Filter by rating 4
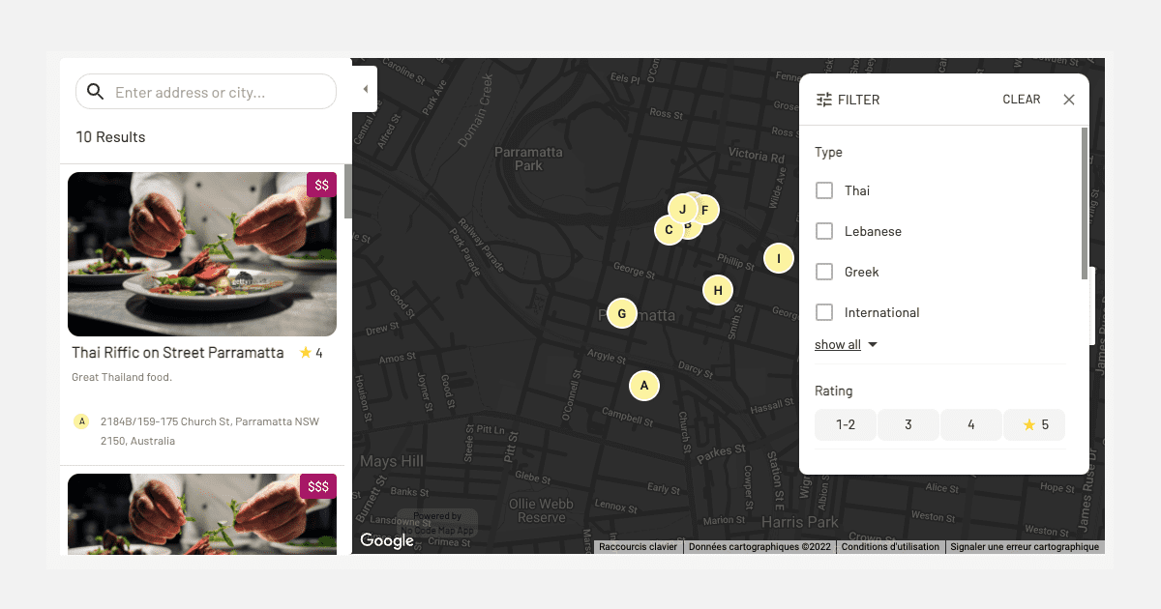Image resolution: width=1161 pixels, height=609 pixels. pos(971,424)
